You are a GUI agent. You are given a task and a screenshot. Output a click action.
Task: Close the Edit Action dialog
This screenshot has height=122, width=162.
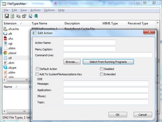149,32
